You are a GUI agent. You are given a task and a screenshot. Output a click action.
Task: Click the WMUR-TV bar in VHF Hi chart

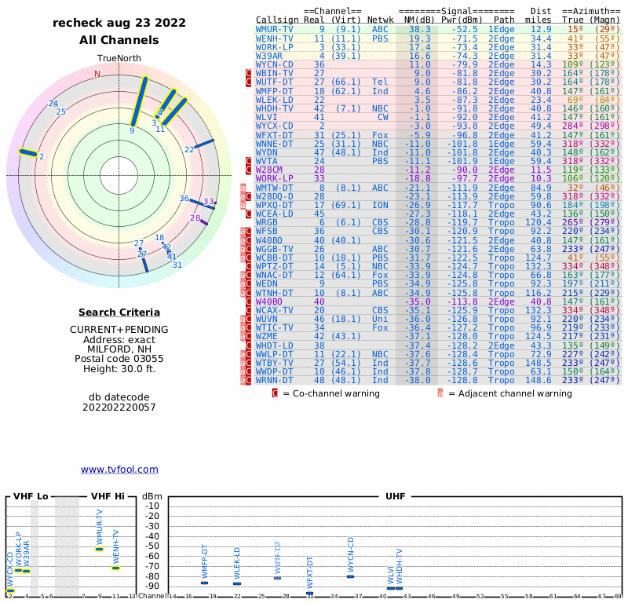point(100,549)
